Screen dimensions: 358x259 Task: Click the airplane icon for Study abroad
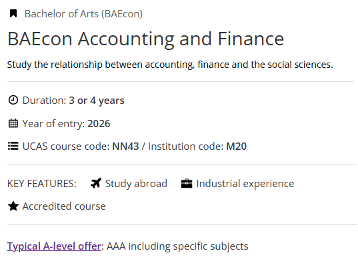(x=96, y=183)
